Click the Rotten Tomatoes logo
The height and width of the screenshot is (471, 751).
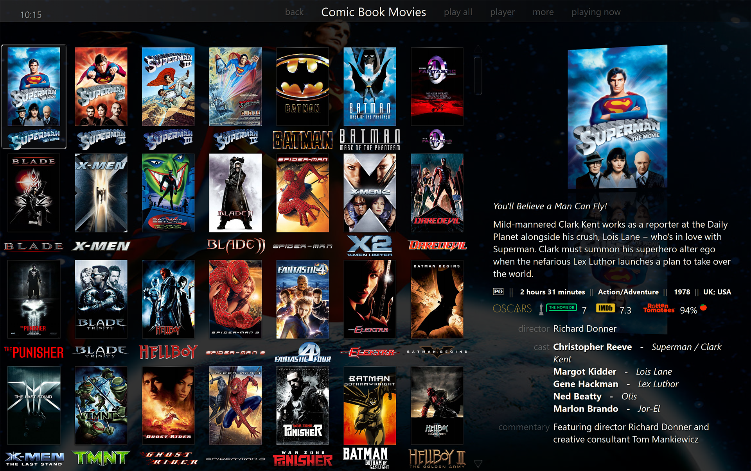click(659, 308)
